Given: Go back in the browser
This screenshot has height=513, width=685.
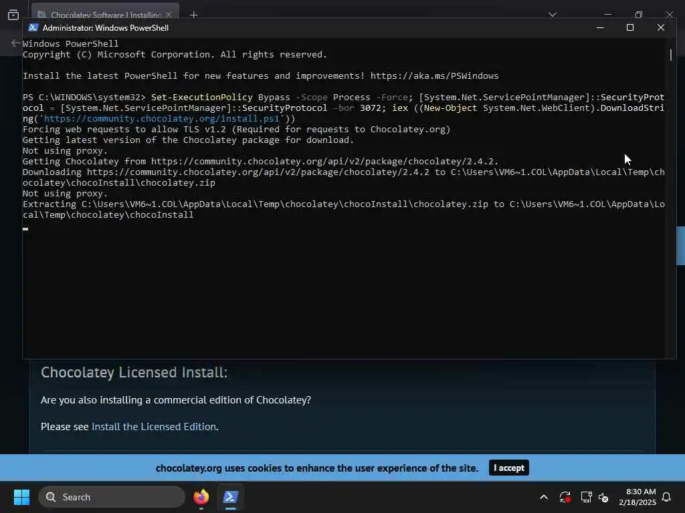Looking at the screenshot, I should tap(15, 43).
